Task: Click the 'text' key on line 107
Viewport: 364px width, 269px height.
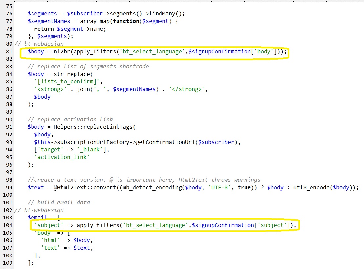Action: [x=50, y=248]
